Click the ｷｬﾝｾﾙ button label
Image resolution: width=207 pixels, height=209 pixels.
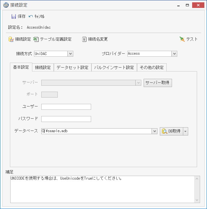pyautogui.click(x=39, y=16)
